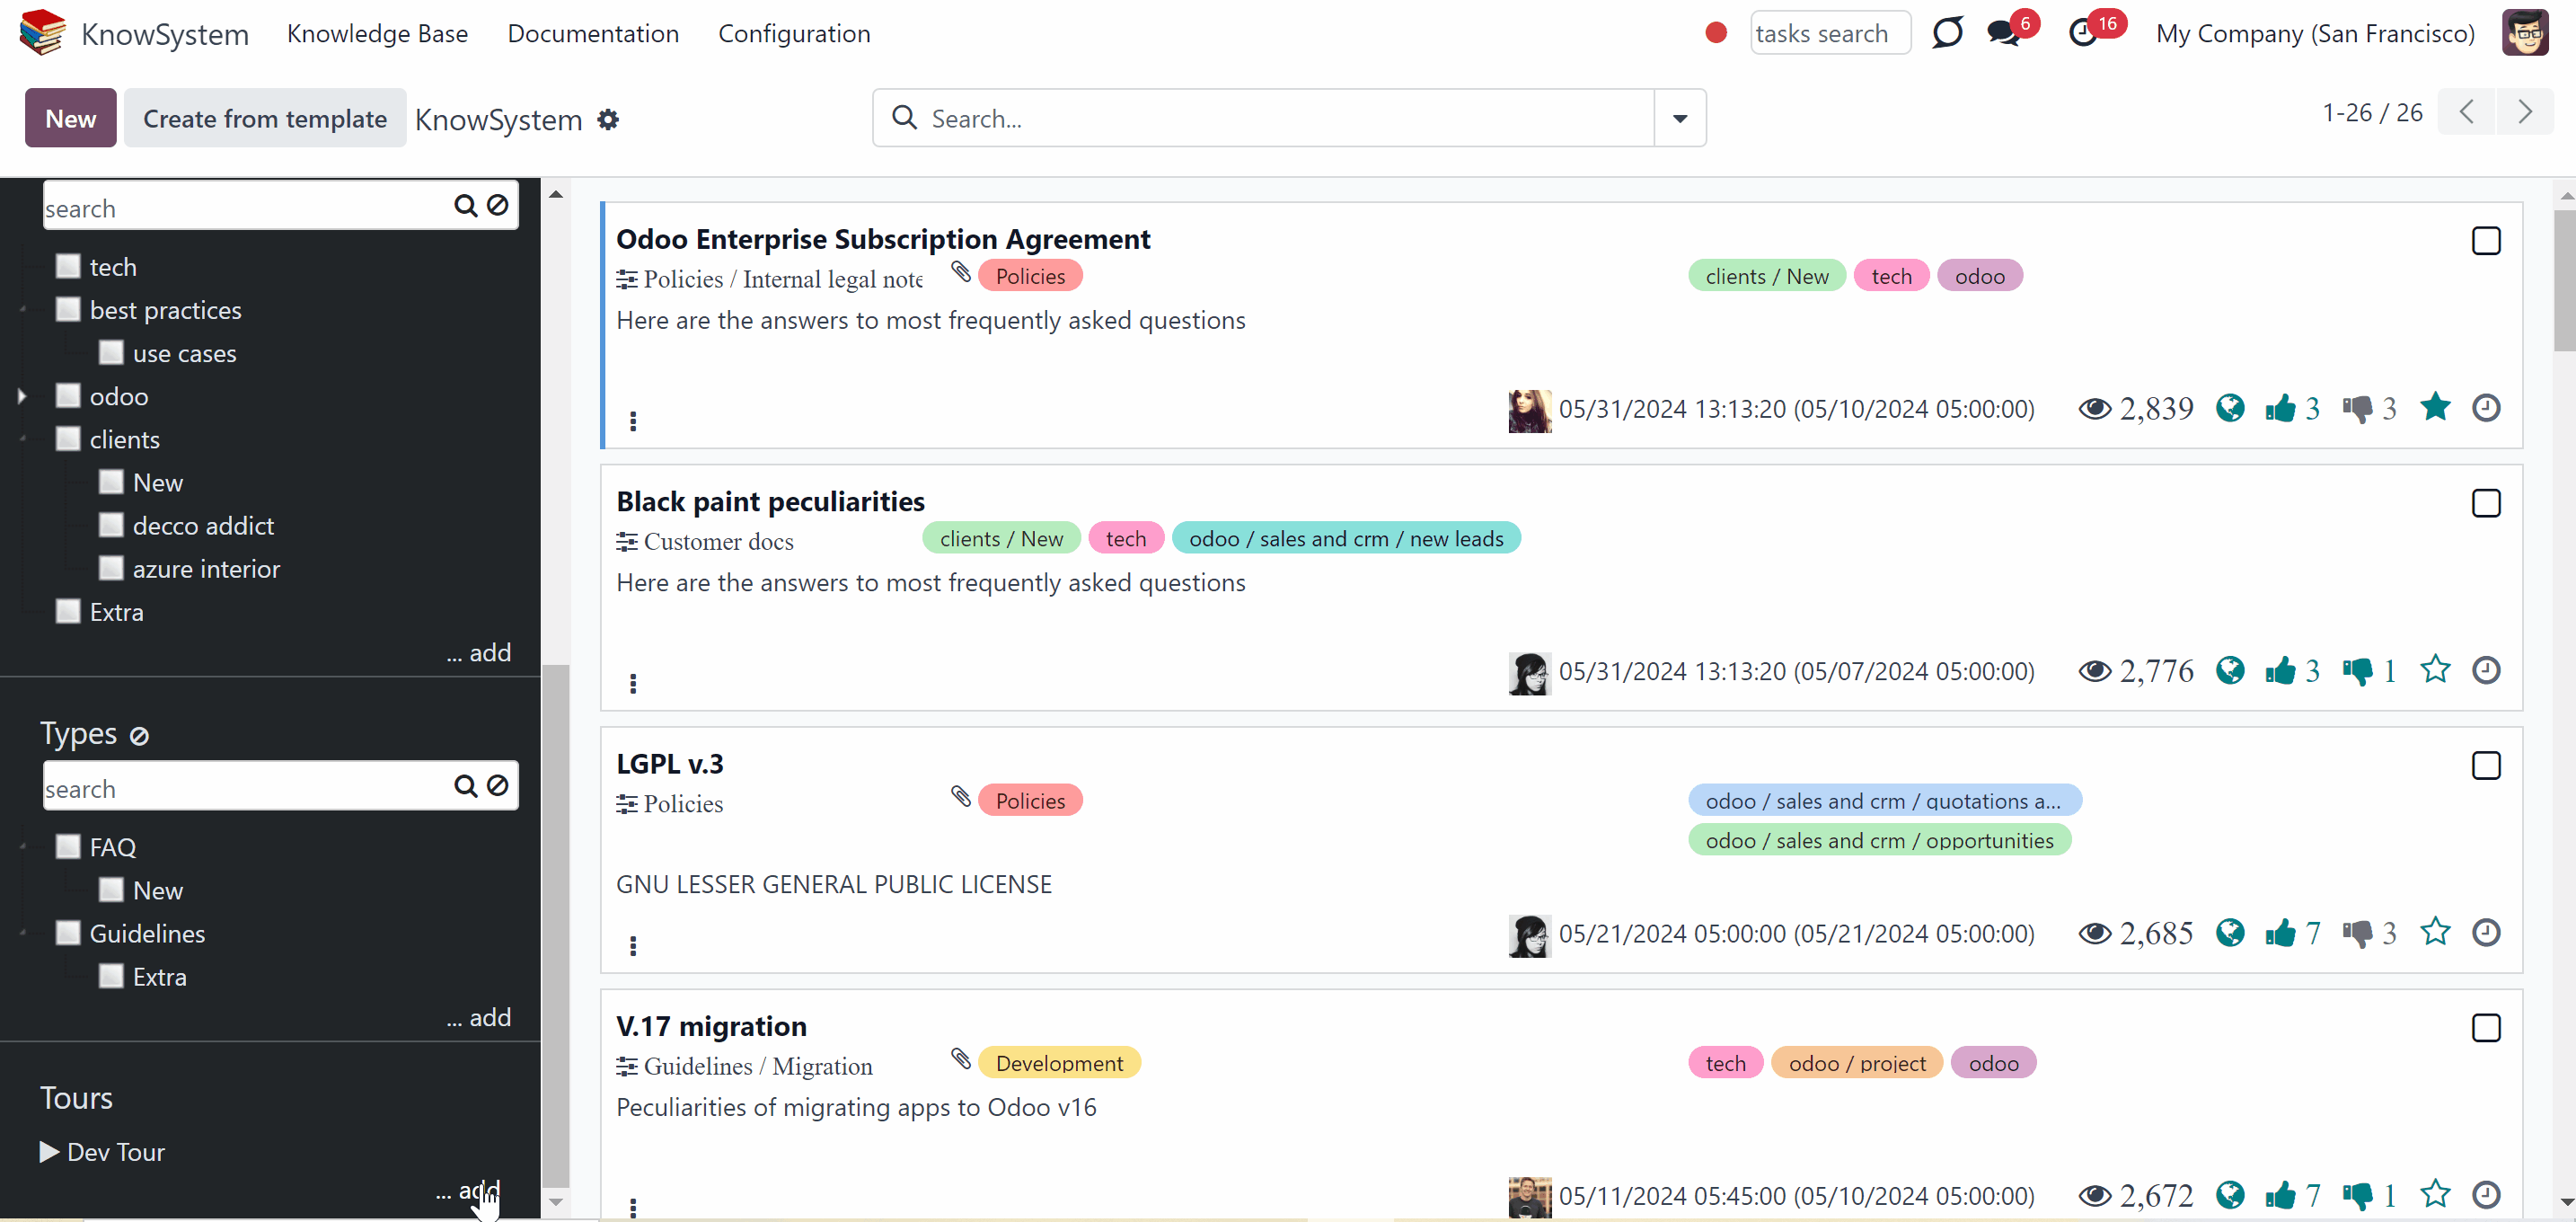Open the Knowledge Base menu
This screenshot has width=2576, height=1222.
(377, 33)
